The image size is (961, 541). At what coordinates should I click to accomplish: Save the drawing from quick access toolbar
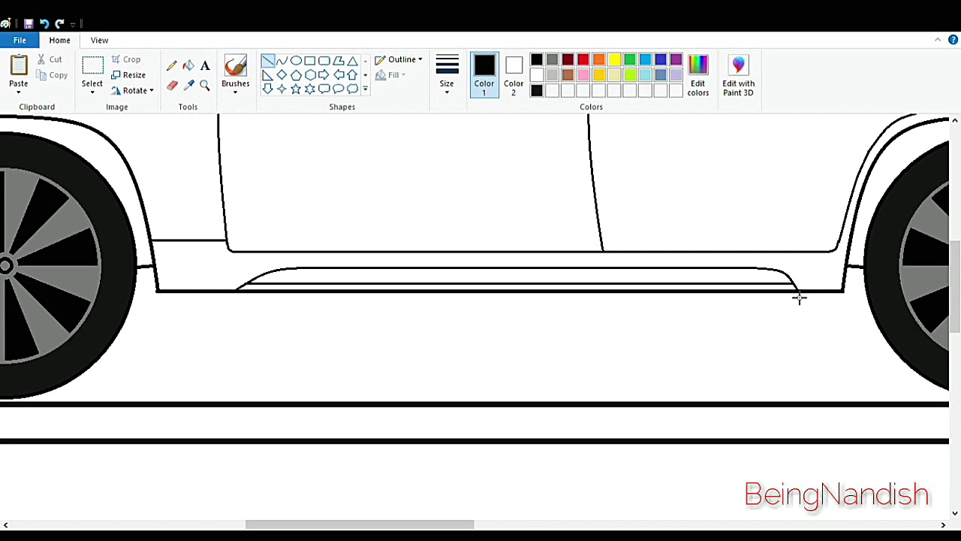tap(29, 23)
